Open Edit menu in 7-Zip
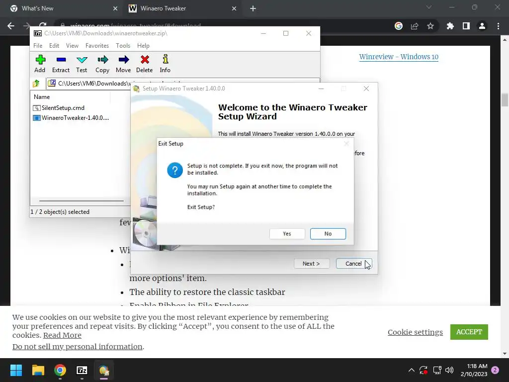 tap(54, 45)
